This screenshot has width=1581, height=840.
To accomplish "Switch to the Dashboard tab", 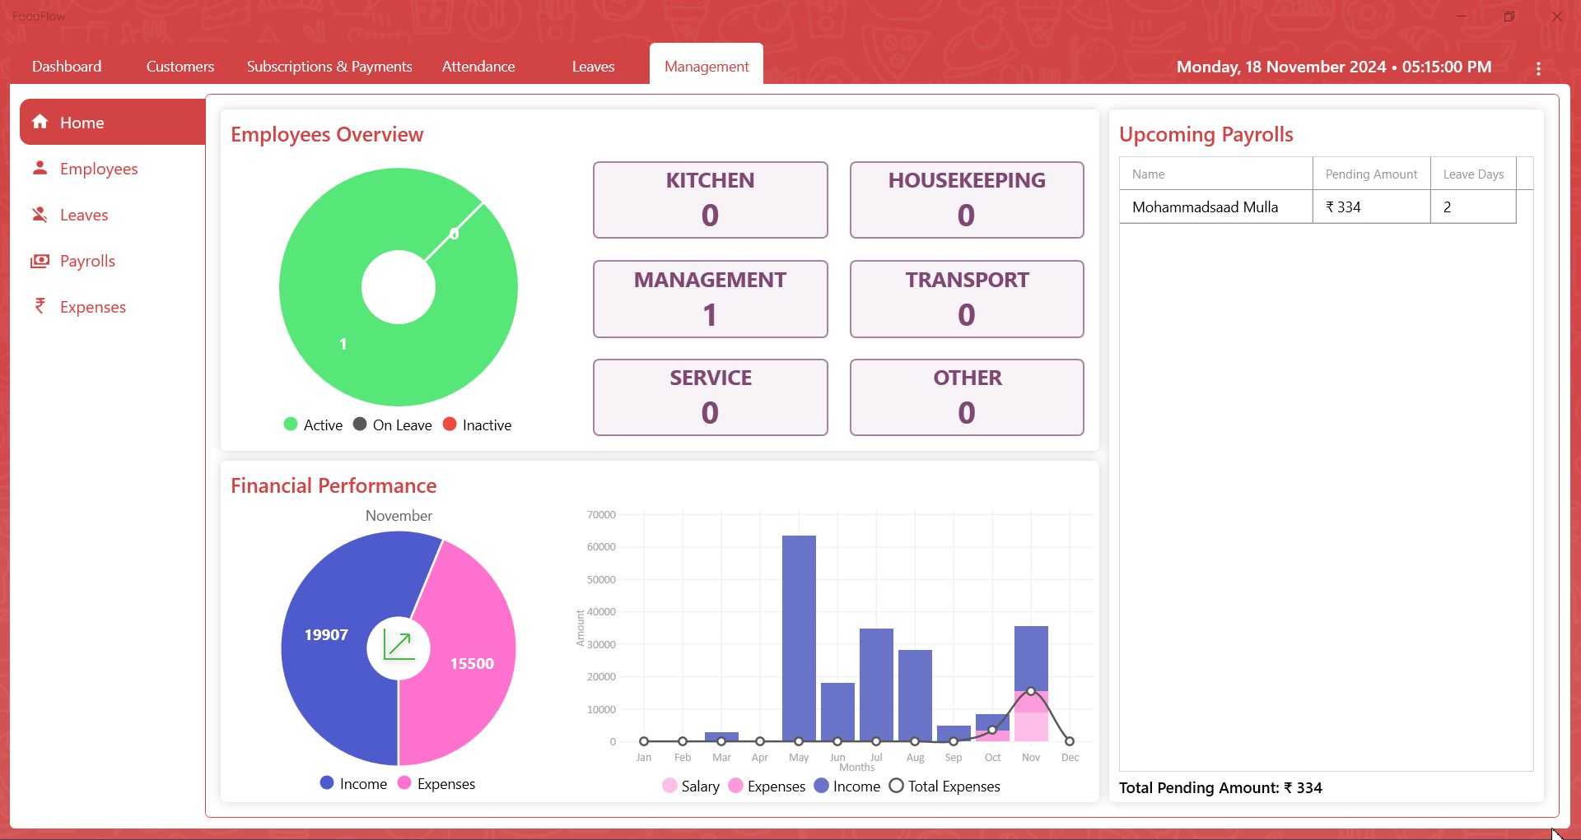I will point(67,67).
